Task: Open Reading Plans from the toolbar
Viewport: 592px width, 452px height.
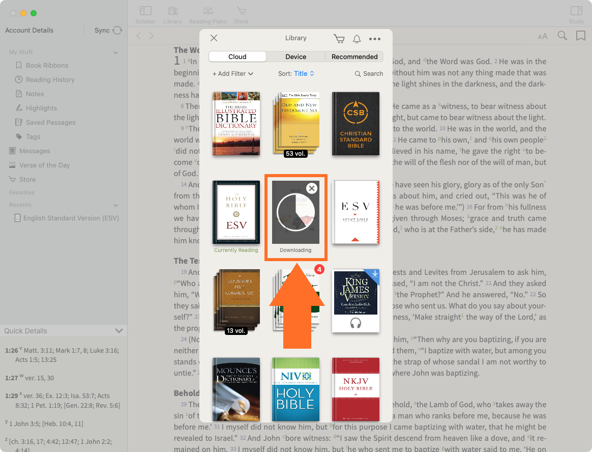Action: [x=208, y=15]
